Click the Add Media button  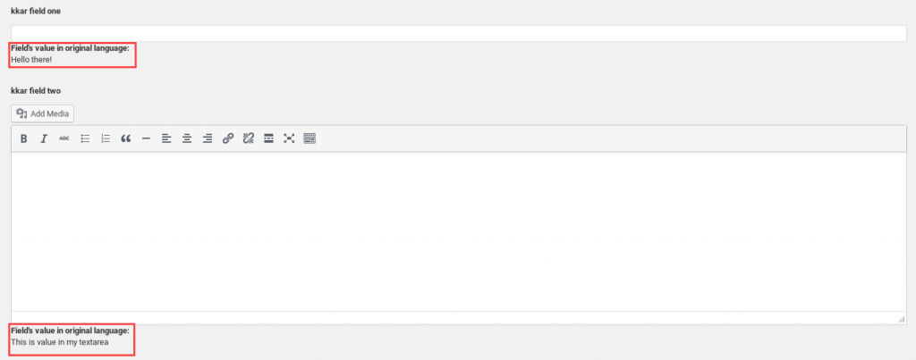click(x=43, y=113)
